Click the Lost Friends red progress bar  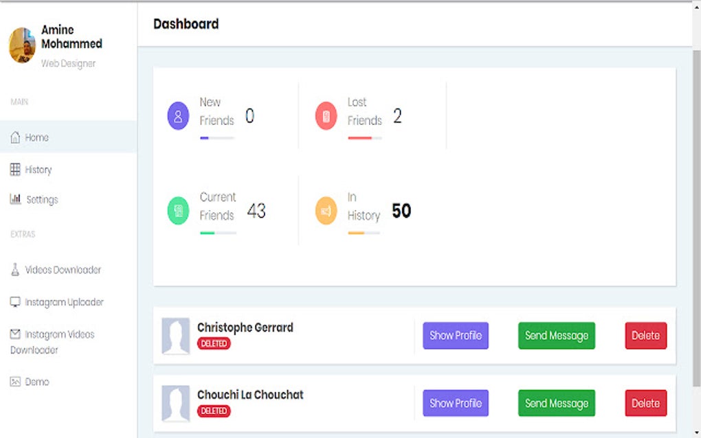(x=364, y=138)
